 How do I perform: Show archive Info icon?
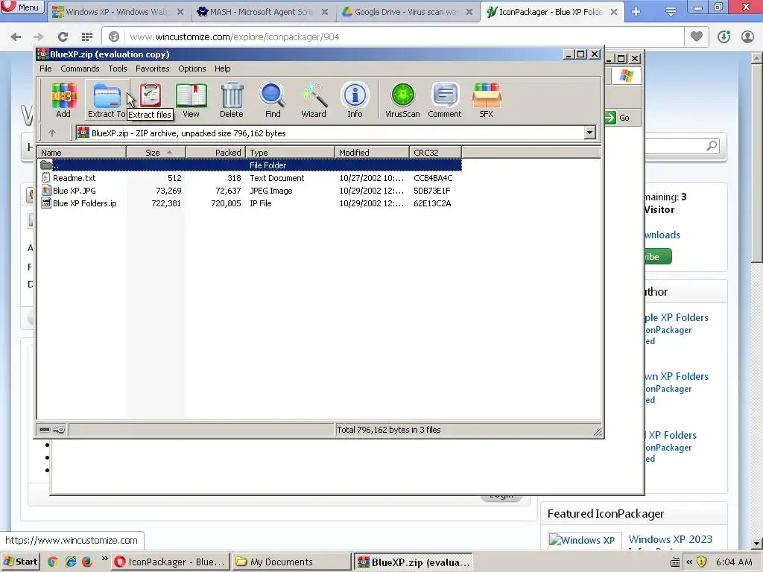(x=355, y=100)
